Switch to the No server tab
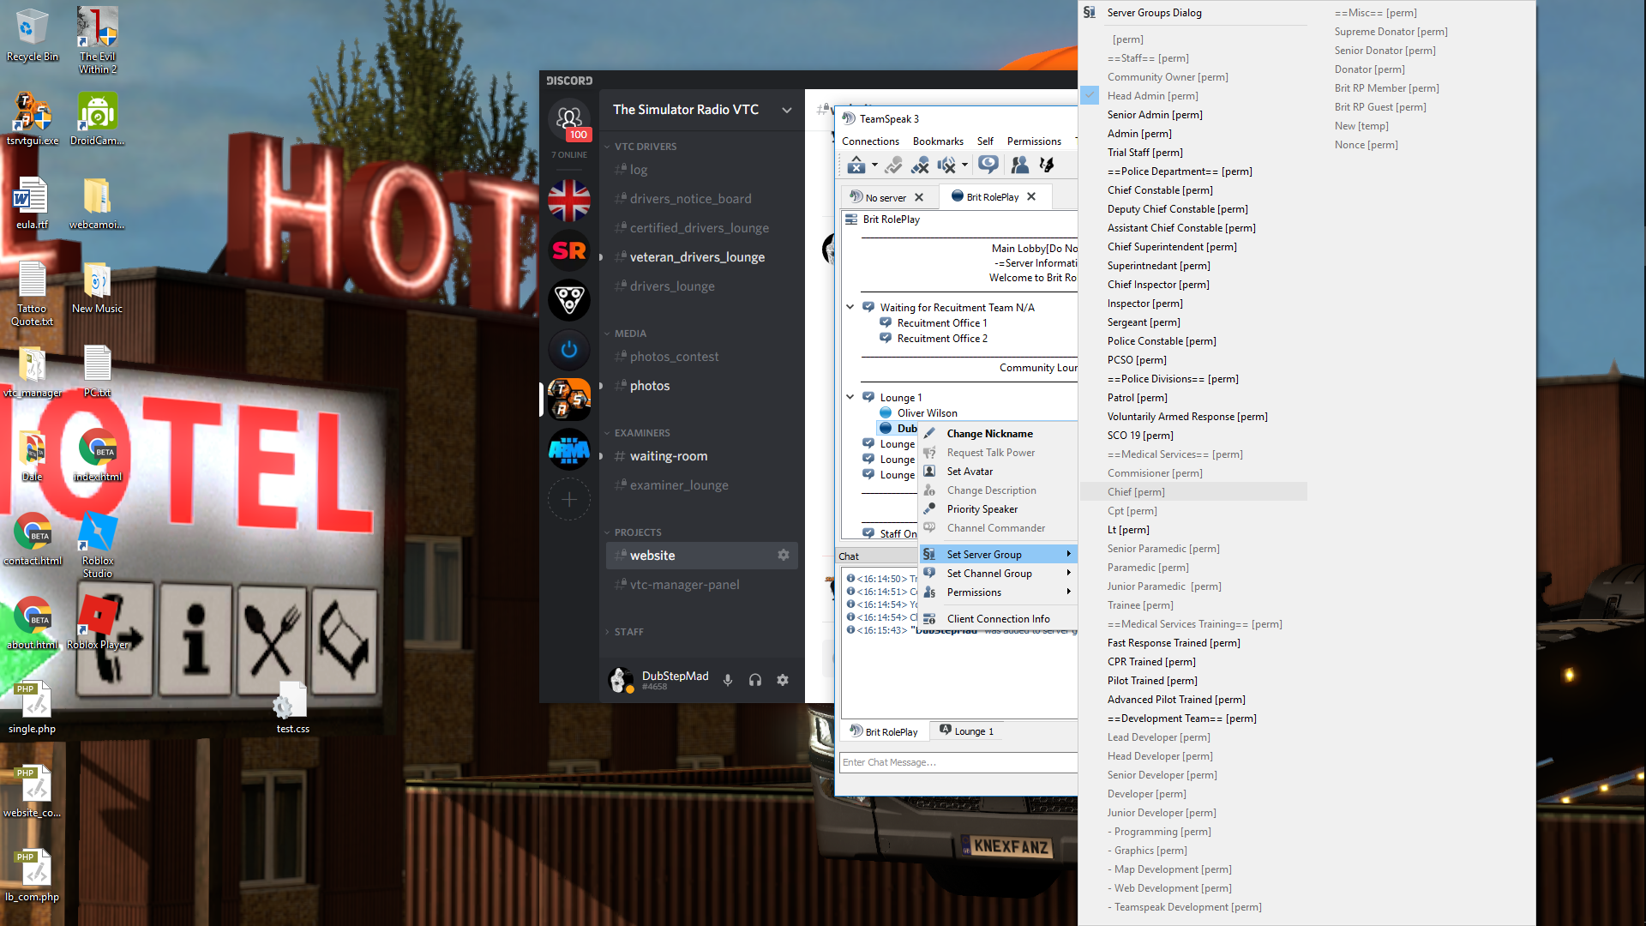The height and width of the screenshot is (926, 1646). click(886, 197)
